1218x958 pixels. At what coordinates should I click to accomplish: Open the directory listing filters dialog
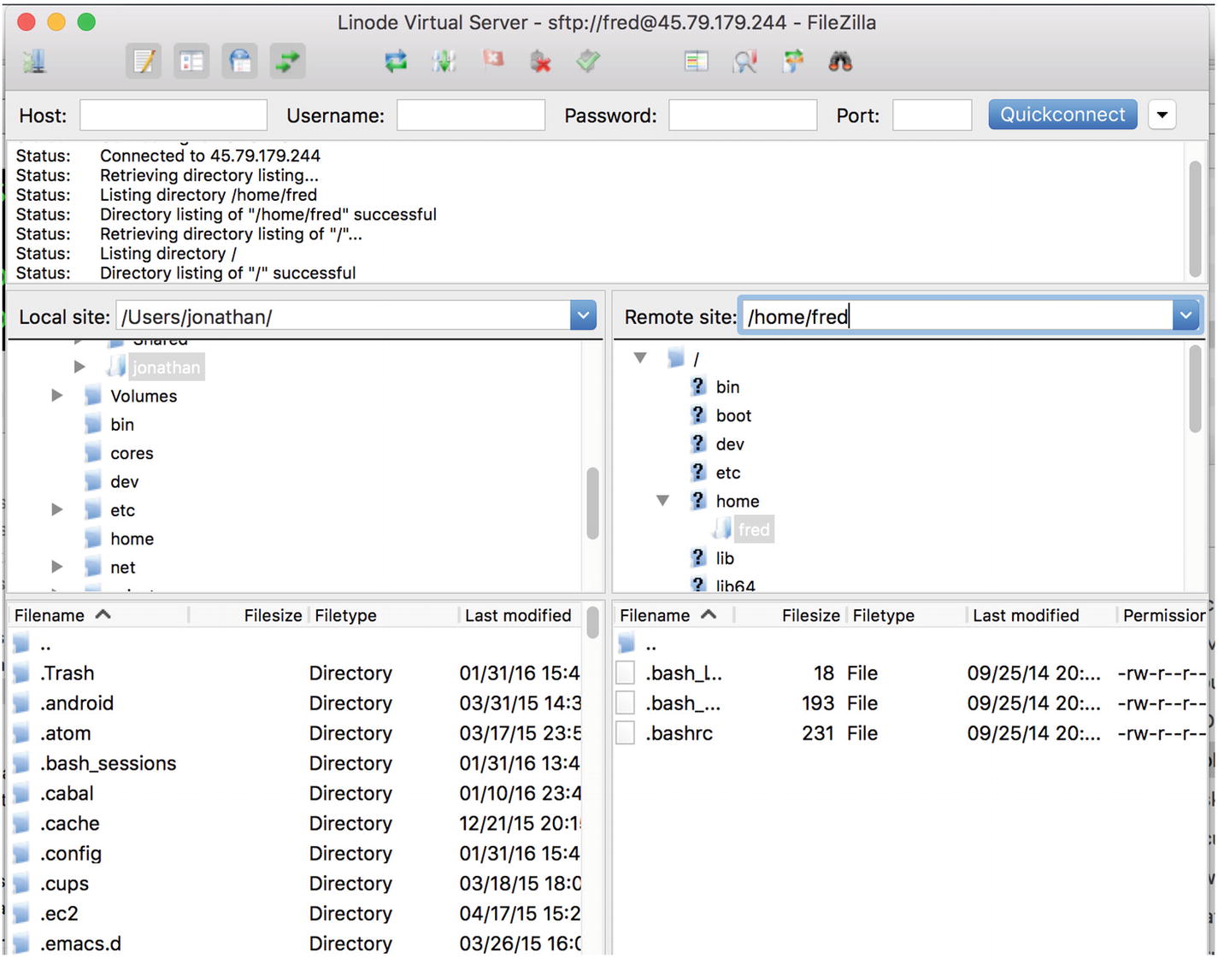tap(697, 62)
